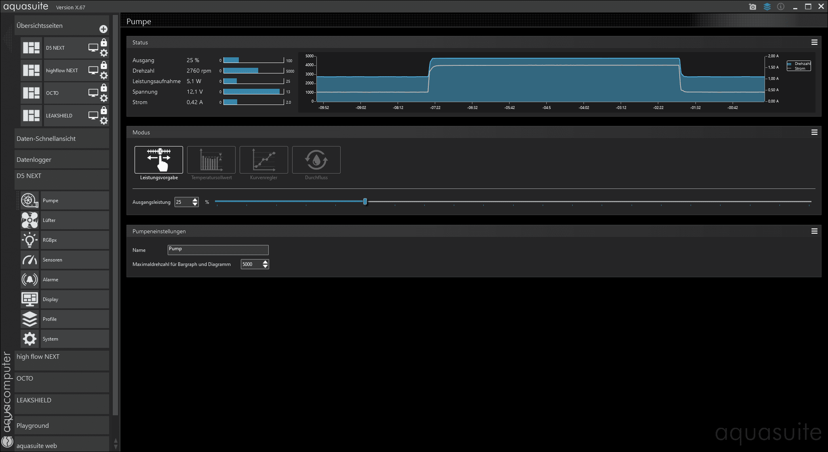
Task: Open the Modus panel hamburger menu
Action: tap(814, 132)
